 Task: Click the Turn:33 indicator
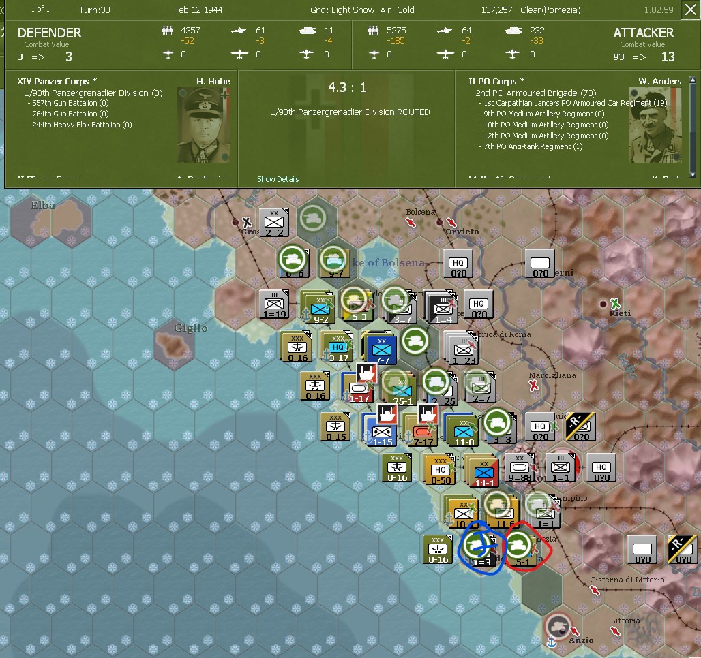point(94,10)
